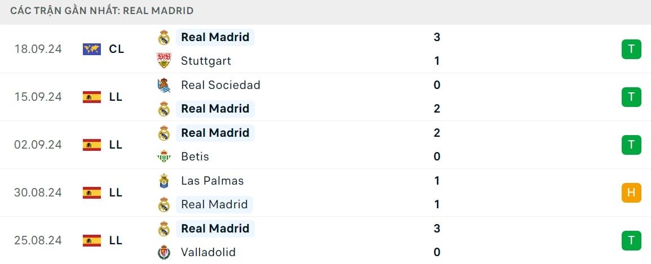Click the Spain flag on 15.09.24 row
The width and height of the screenshot is (651, 264).
[91, 97]
